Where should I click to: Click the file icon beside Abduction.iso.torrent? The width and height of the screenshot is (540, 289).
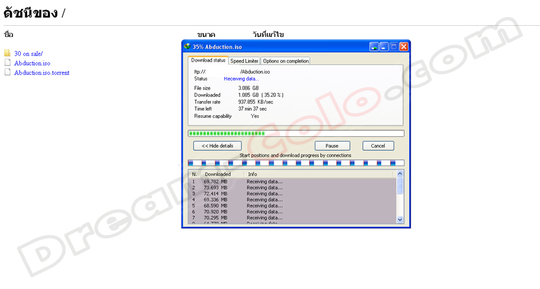coord(8,72)
